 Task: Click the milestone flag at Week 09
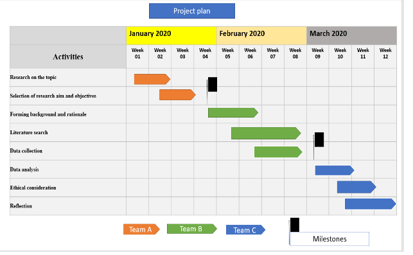coord(319,140)
